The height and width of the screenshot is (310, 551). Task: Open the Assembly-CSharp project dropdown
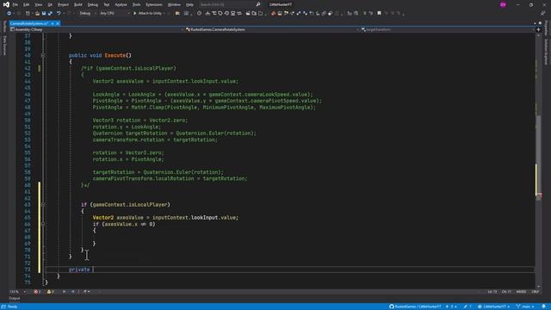(x=96, y=29)
